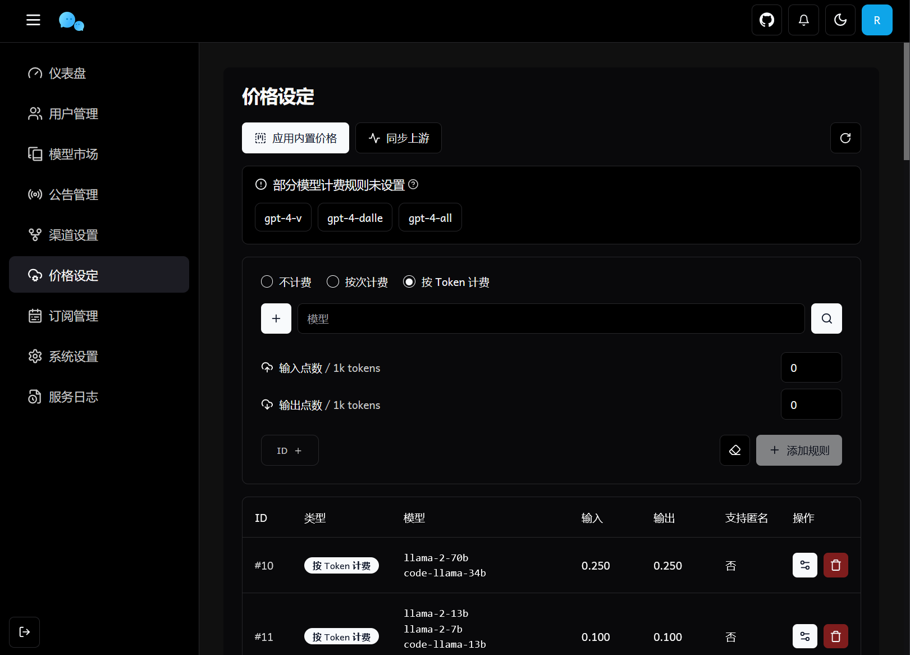This screenshot has width=910, height=655.
Task: Open the ID selector dropdown
Action: (290, 450)
